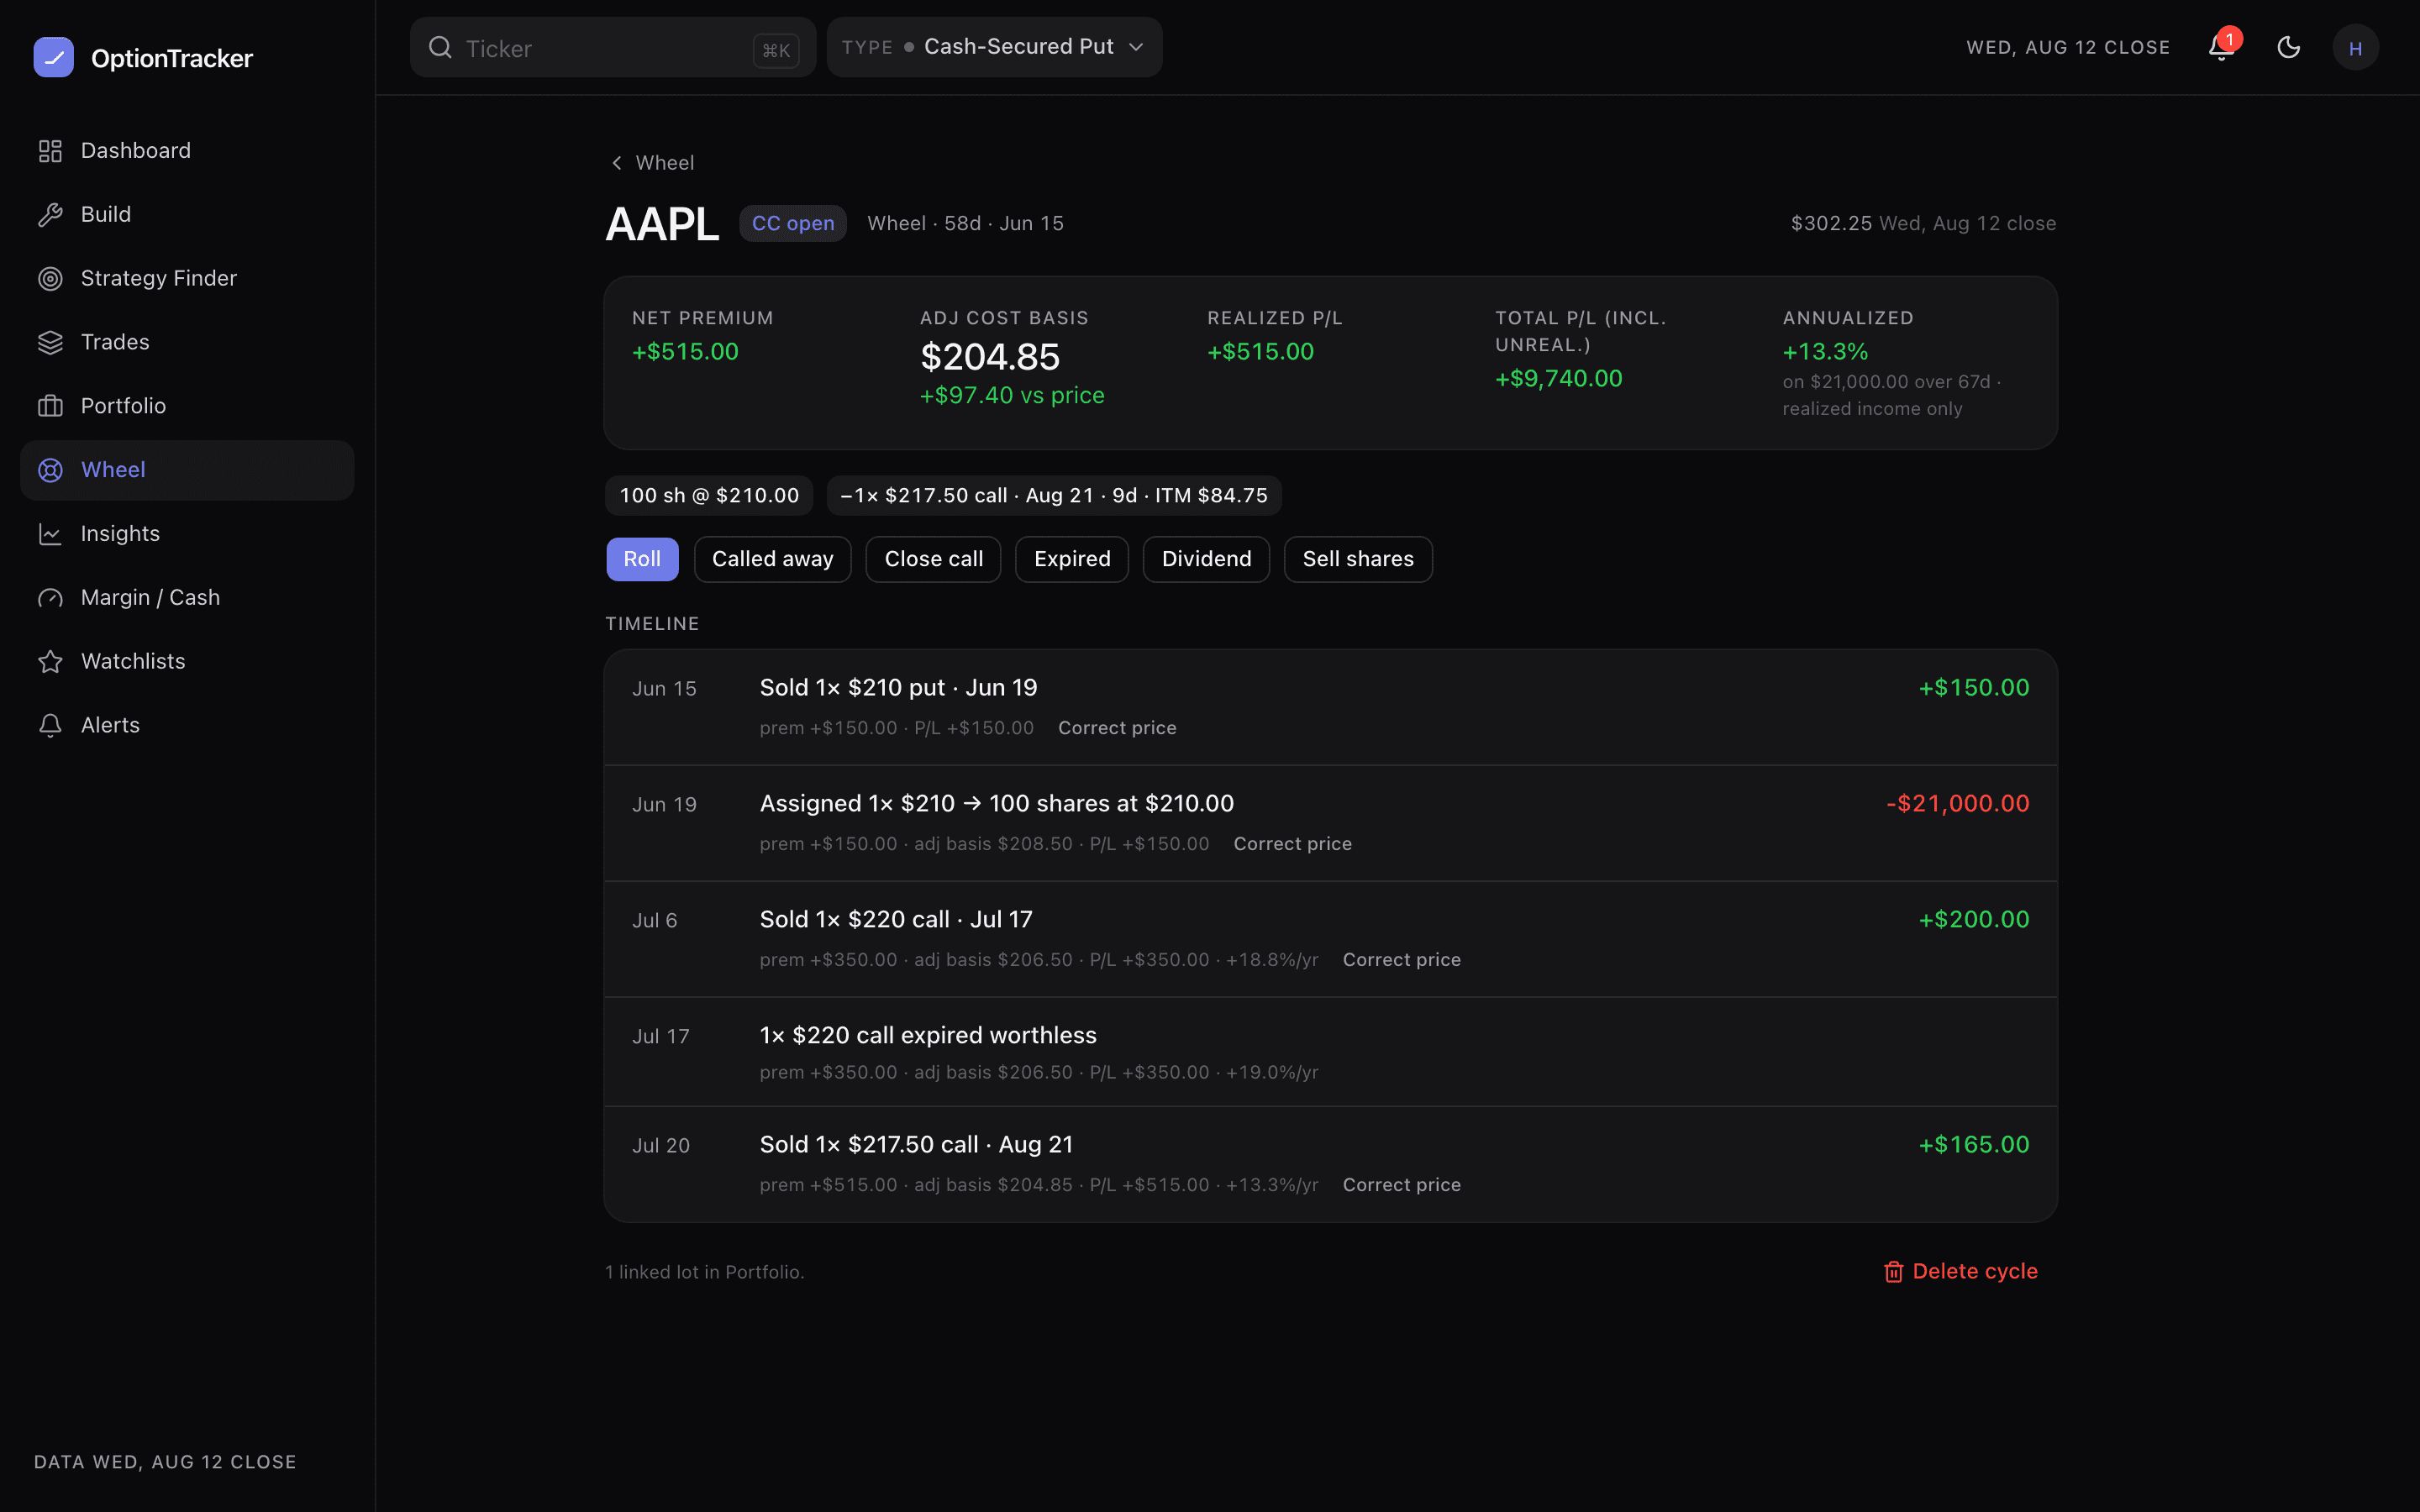
Task: Click the $204.85 adj cost basis value
Action: (990, 357)
